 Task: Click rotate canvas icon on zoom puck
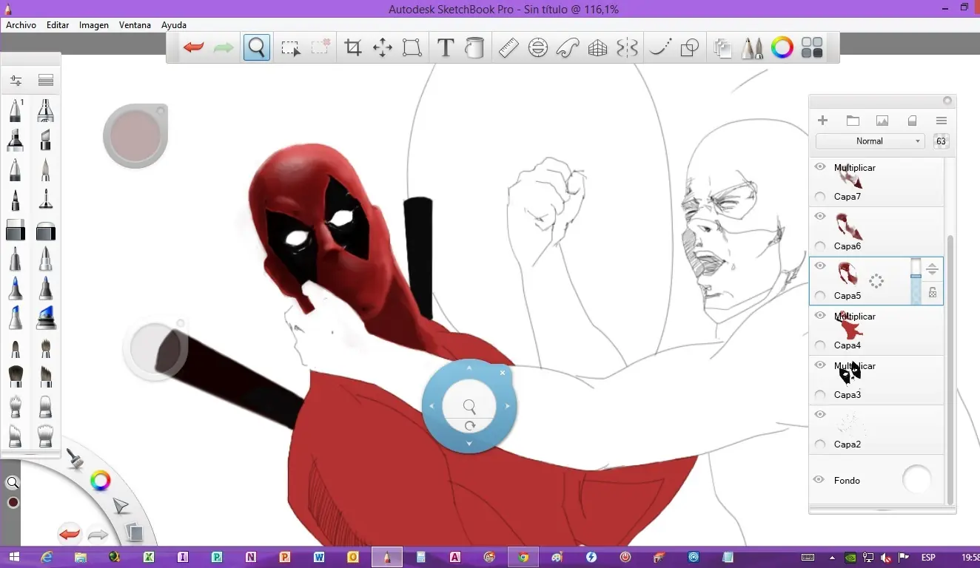(x=469, y=426)
